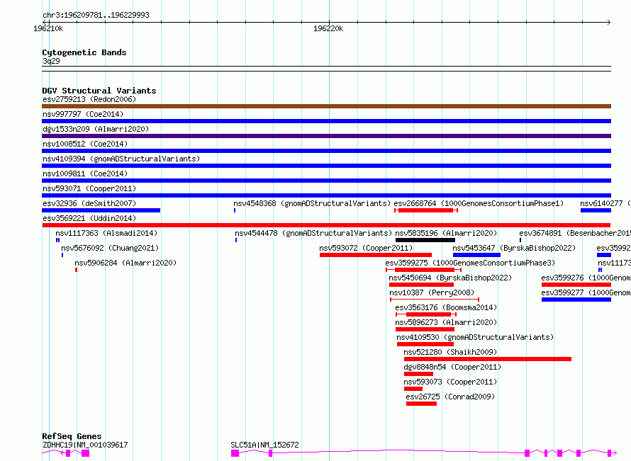Click the nsv521280 (Shaikh2009) red bar
631x461 pixels.
488,359
